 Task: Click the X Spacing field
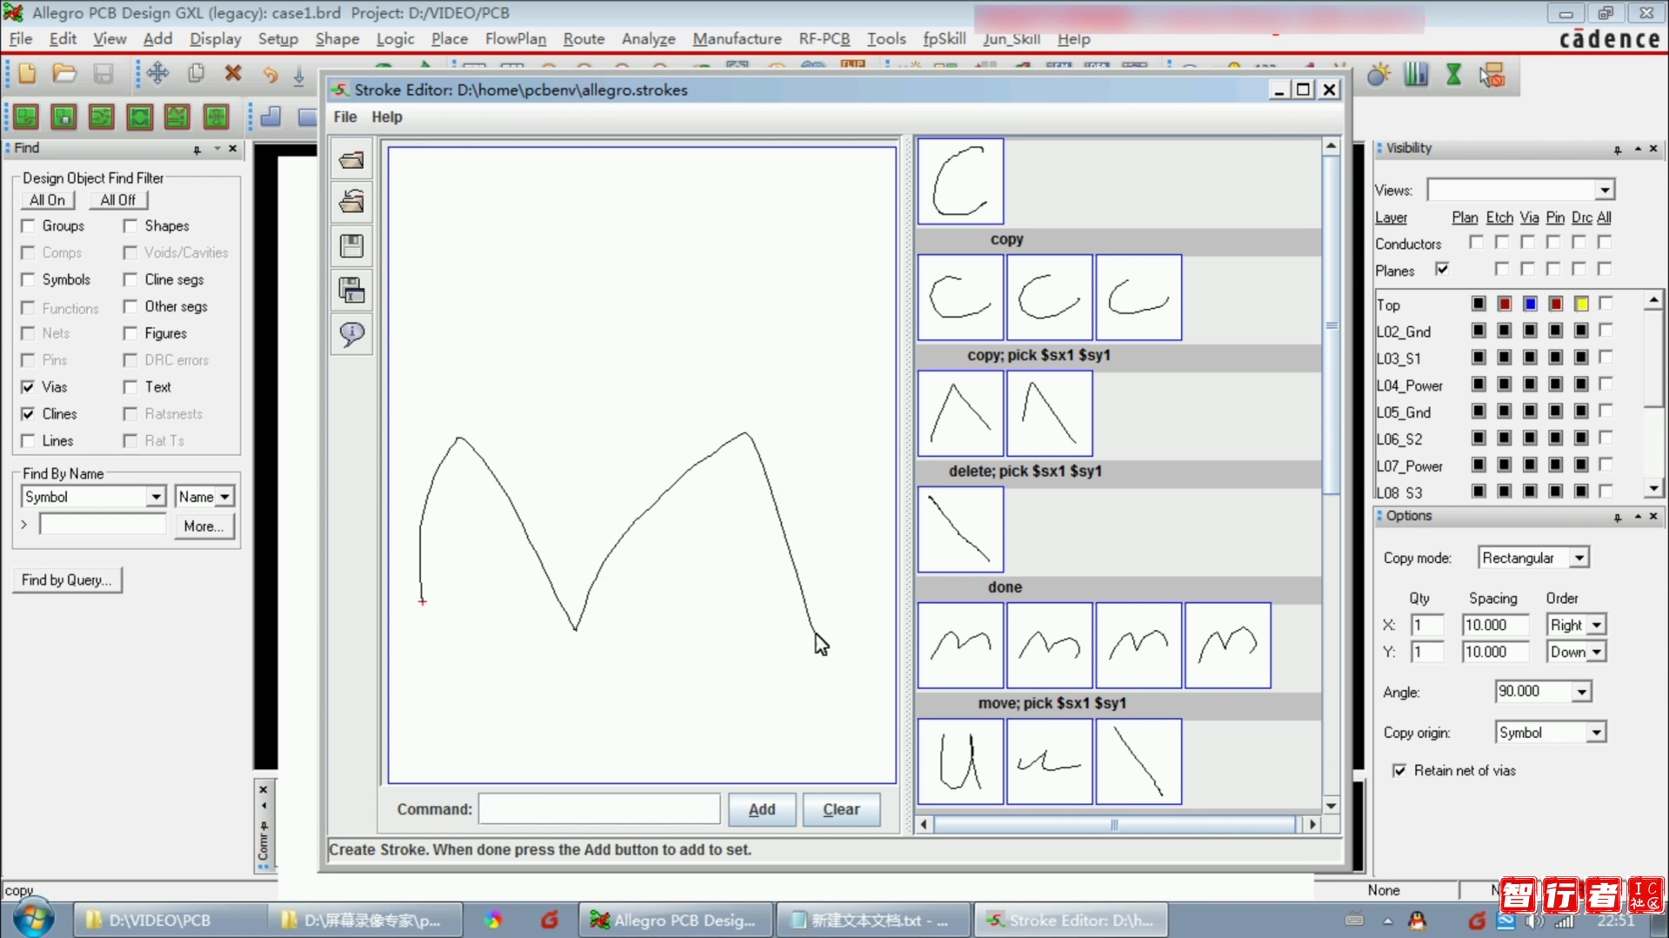(x=1495, y=625)
